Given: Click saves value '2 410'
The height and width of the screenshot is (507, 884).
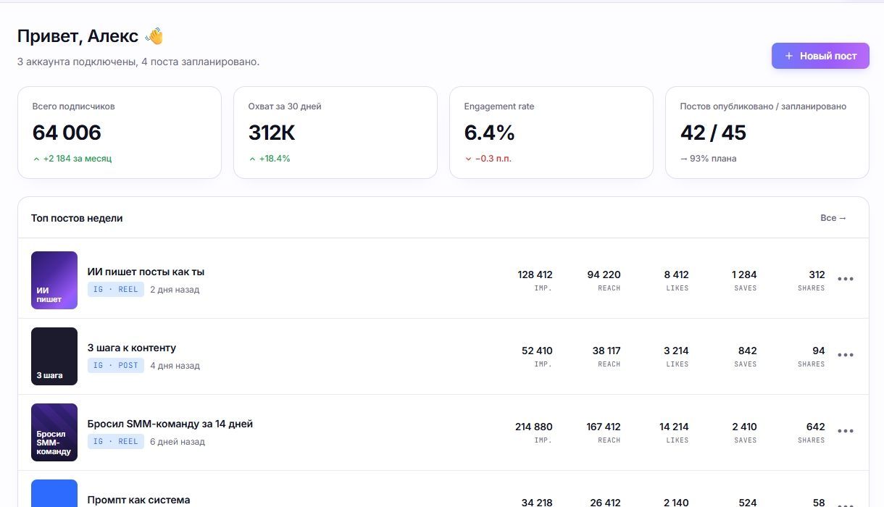Looking at the screenshot, I should click(744, 427).
